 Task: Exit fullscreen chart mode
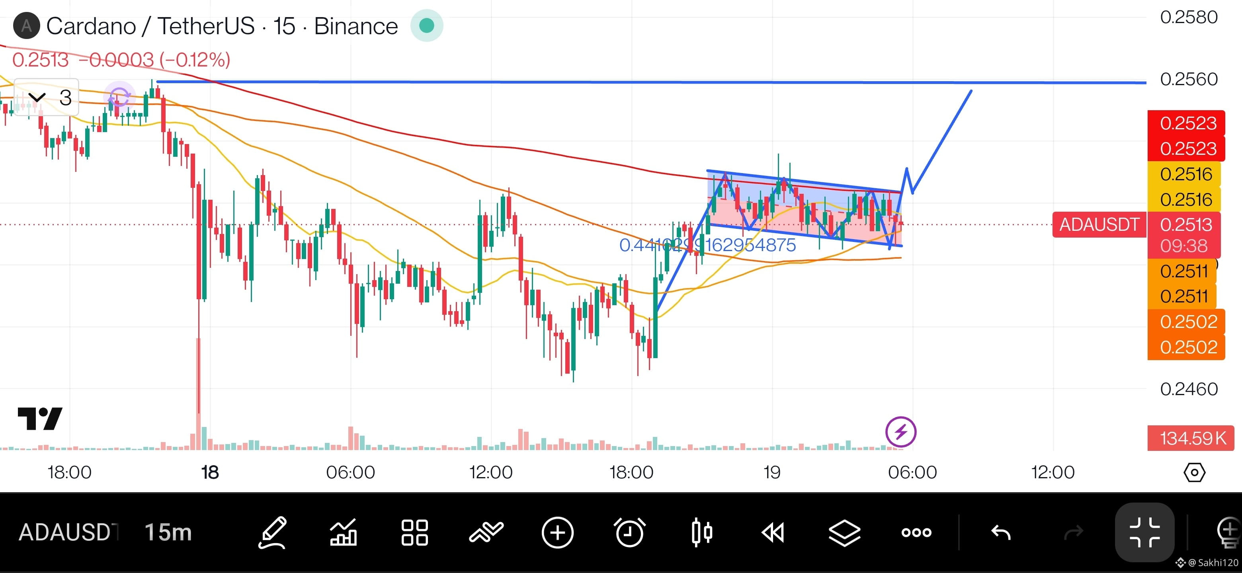tap(1144, 532)
